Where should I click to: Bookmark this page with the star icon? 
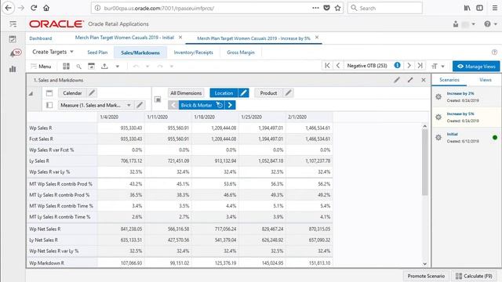tap(337, 8)
